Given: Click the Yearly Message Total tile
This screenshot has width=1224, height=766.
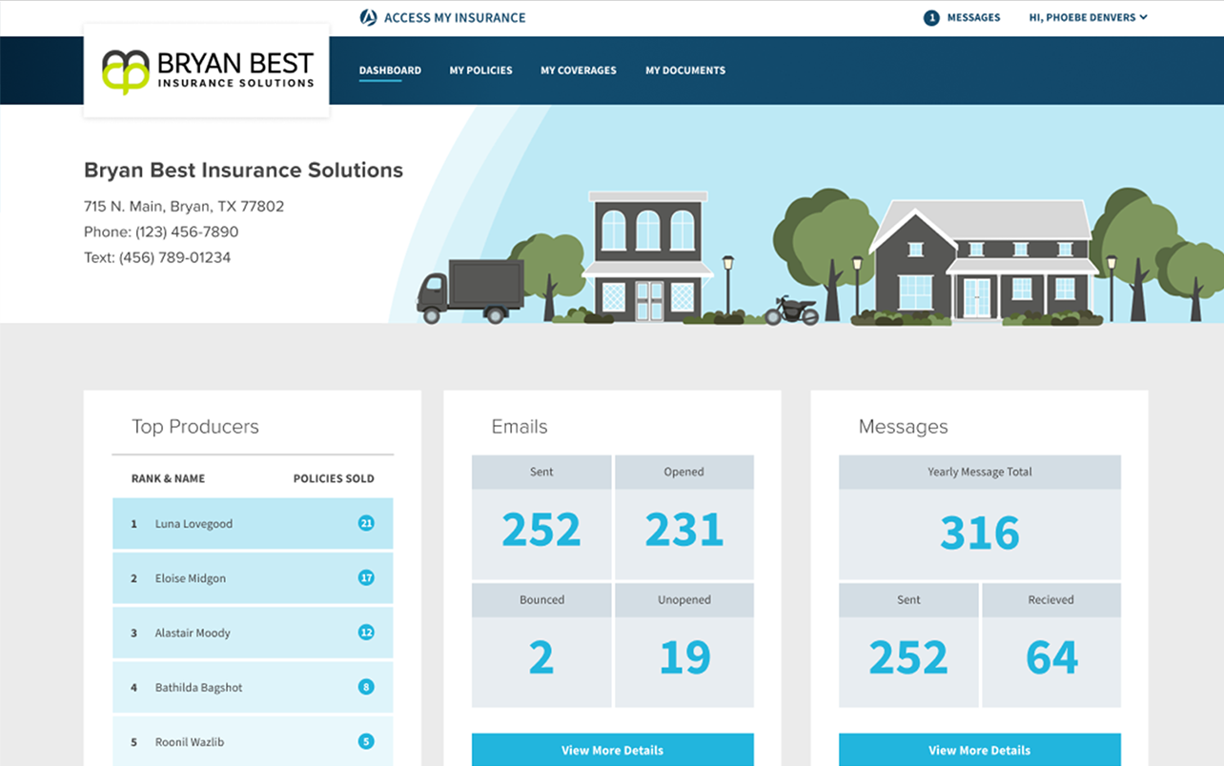Looking at the screenshot, I should 979,517.
